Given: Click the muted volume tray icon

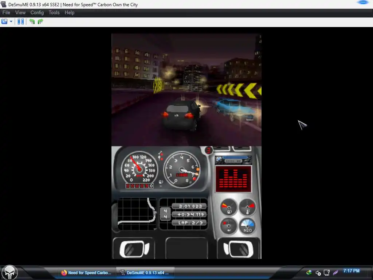Looking at the screenshot, I should (318, 273).
